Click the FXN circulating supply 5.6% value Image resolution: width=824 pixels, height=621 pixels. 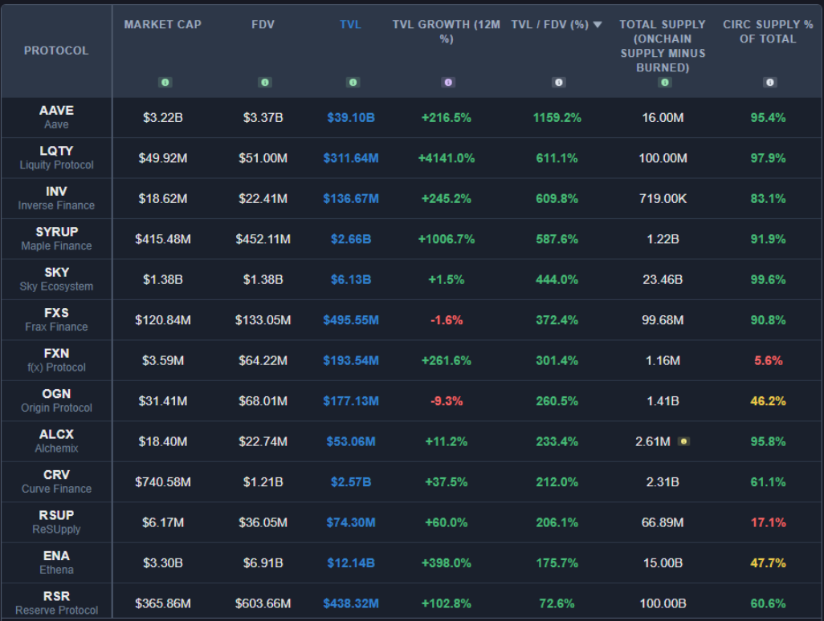(768, 361)
